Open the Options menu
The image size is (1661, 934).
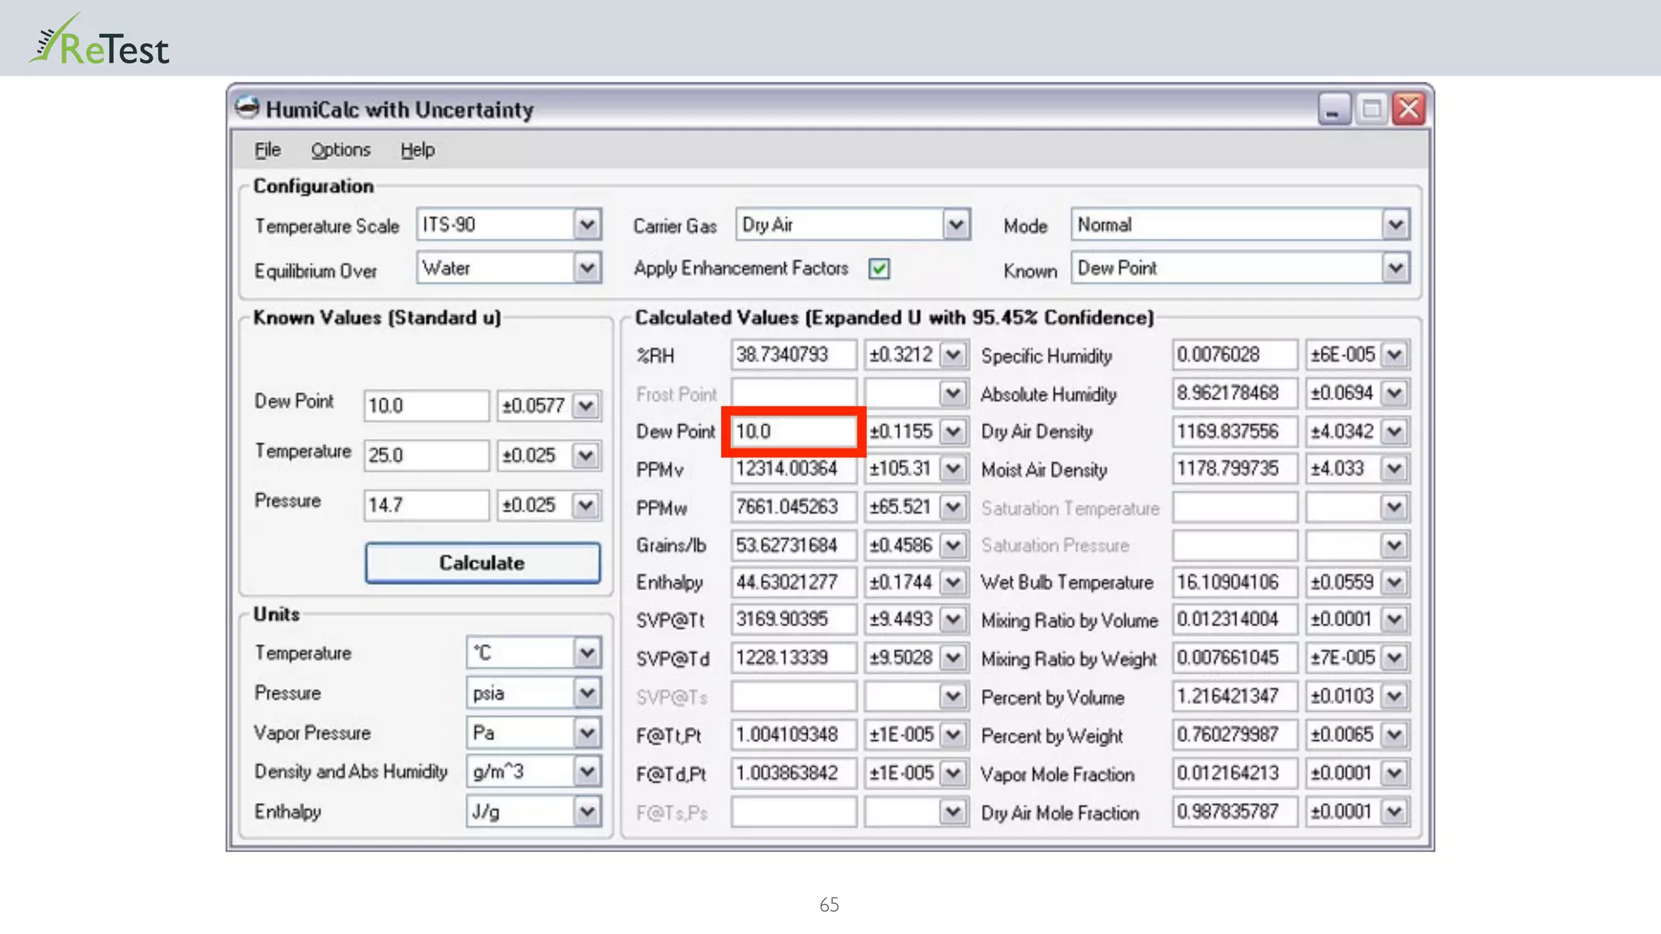click(x=341, y=150)
